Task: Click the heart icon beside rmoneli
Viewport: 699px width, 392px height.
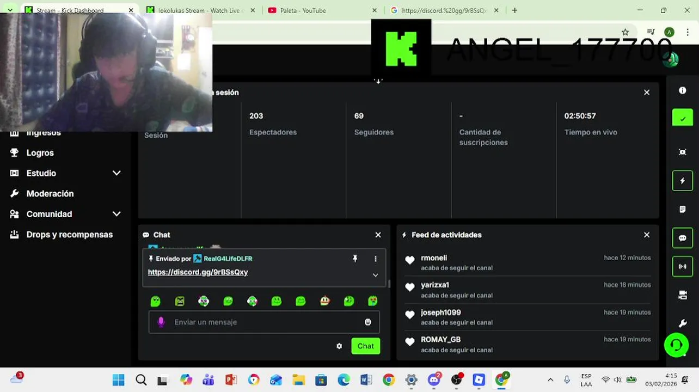Action: 410,260
